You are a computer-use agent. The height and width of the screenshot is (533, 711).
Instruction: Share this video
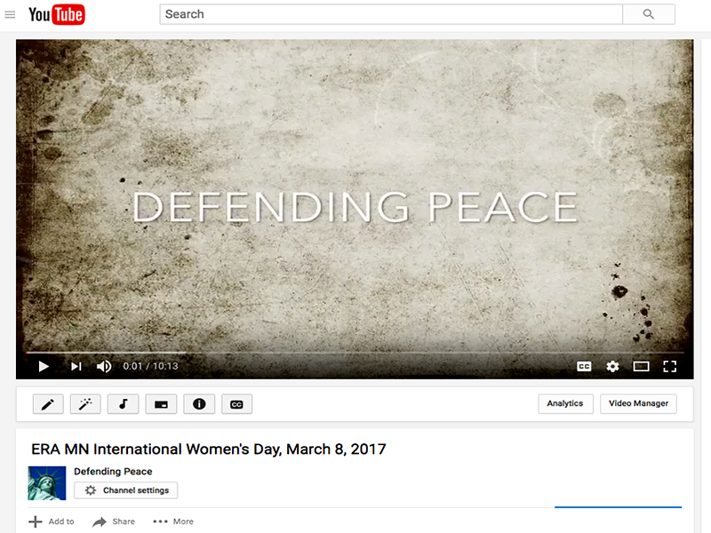click(114, 521)
